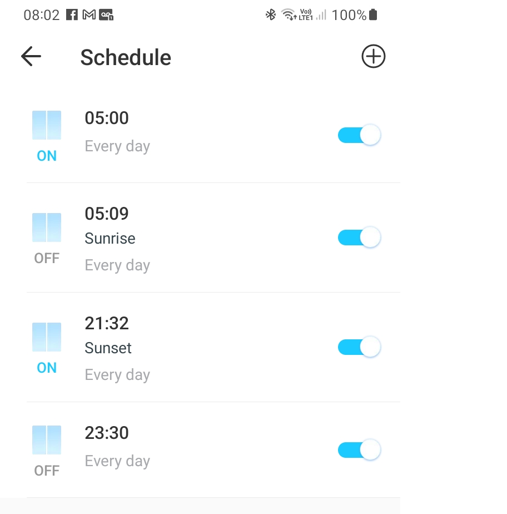
Task: Select the Sunset schedule label
Action: coord(108,348)
